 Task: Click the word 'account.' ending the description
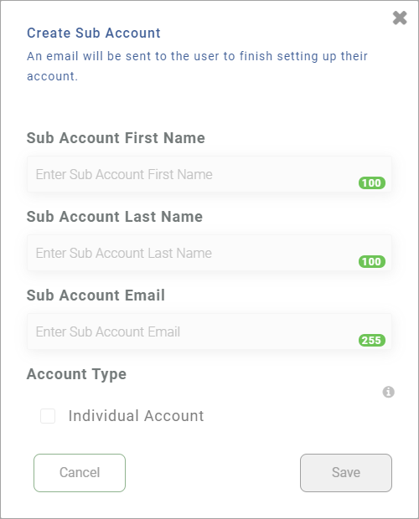click(52, 76)
